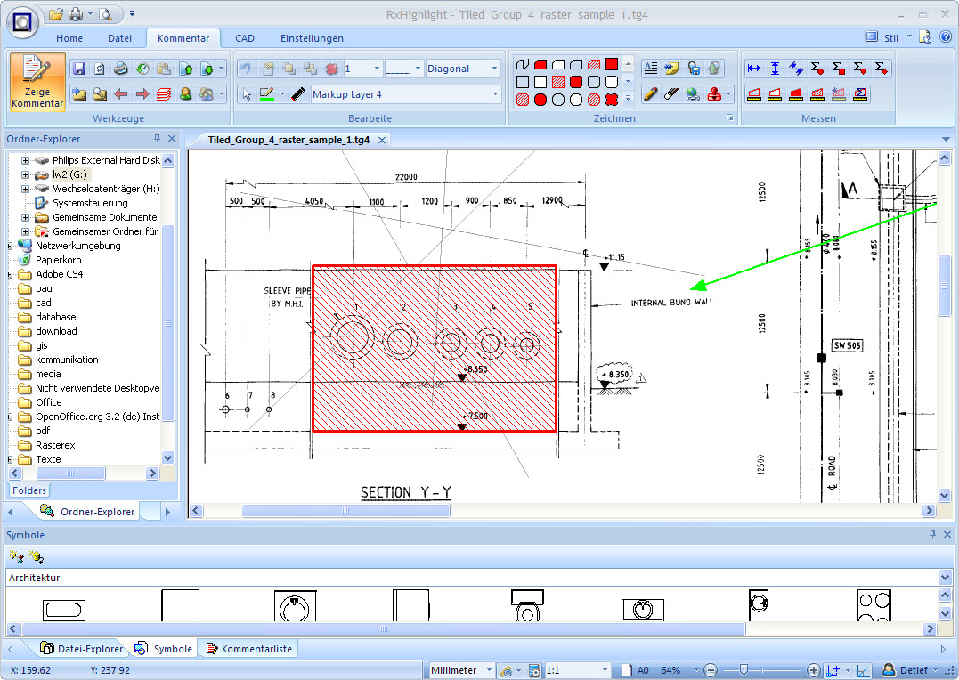
Task: Toggle the Symbole panel pin
Action: click(x=932, y=535)
